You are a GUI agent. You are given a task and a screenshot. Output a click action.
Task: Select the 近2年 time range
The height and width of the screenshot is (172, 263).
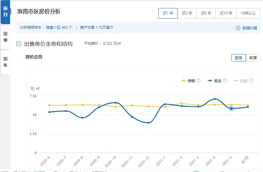[187, 13]
